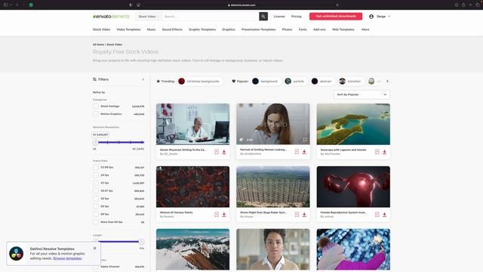The height and width of the screenshot is (272, 483).
Task: Download Drone Flight Over Duga Radar video
Action: pos(304,215)
